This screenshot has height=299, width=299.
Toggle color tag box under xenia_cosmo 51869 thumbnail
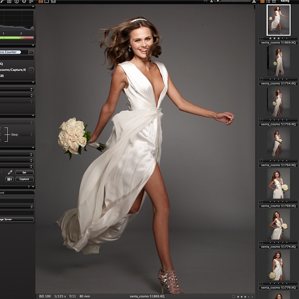[261, 39]
